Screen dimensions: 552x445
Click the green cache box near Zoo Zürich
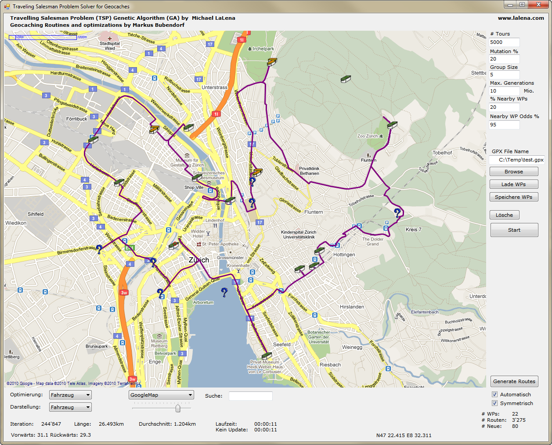pyautogui.click(x=392, y=125)
